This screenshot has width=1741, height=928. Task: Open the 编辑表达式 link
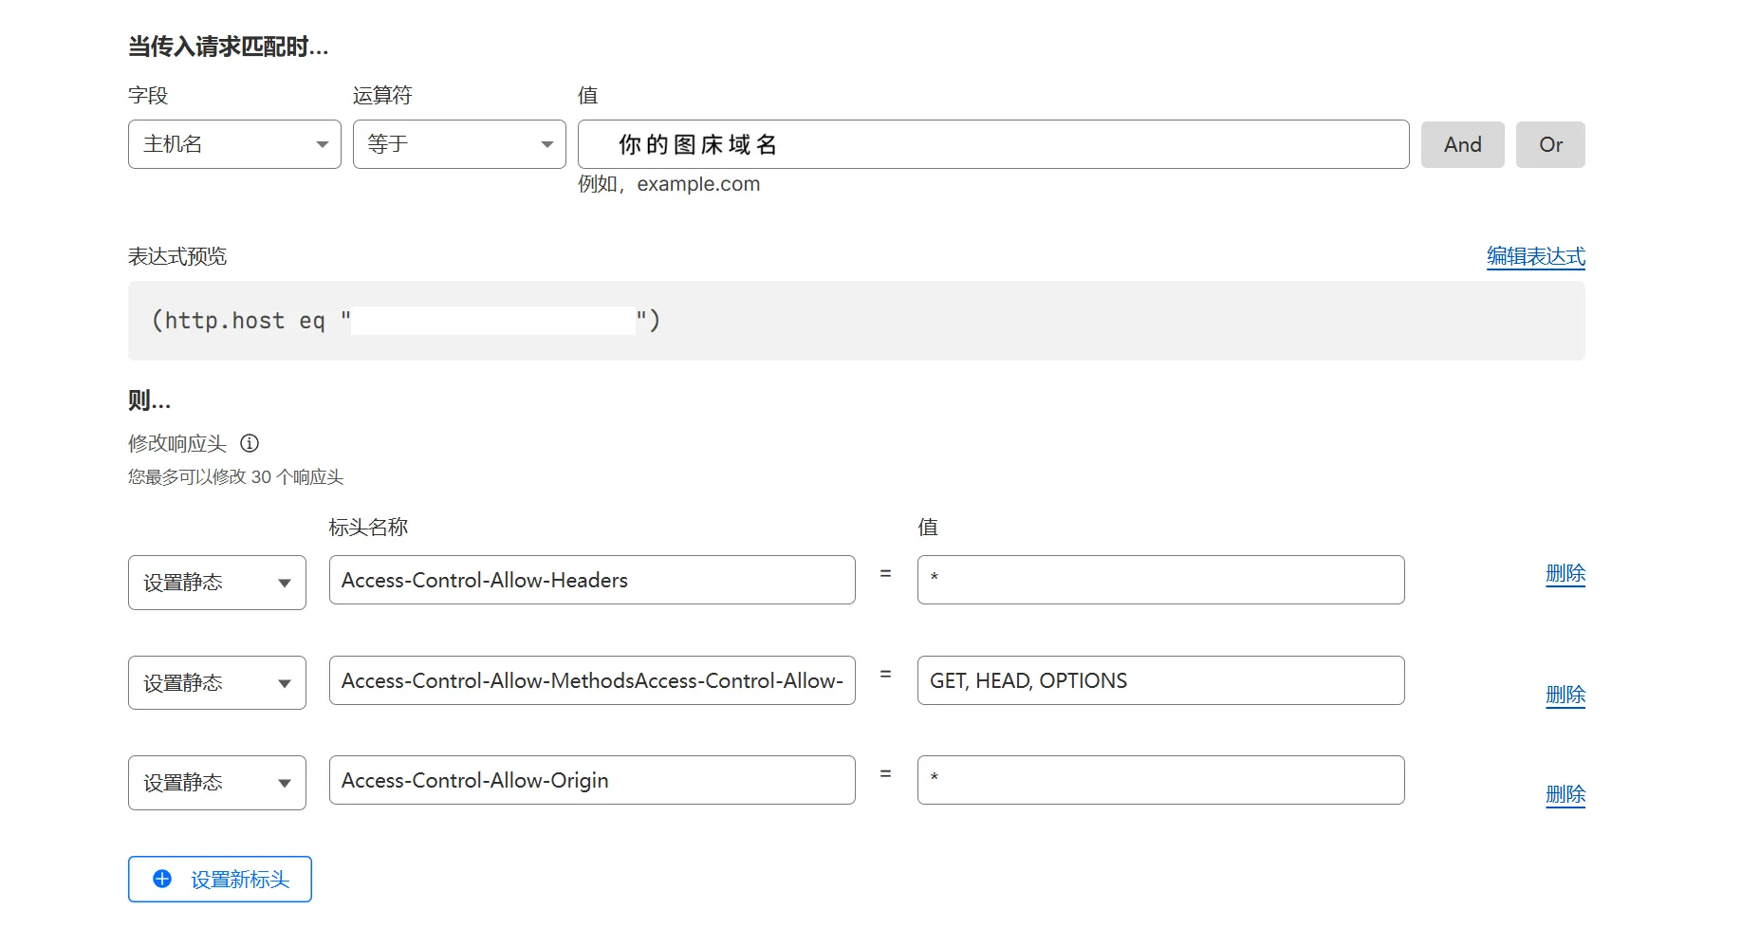click(1535, 256)
